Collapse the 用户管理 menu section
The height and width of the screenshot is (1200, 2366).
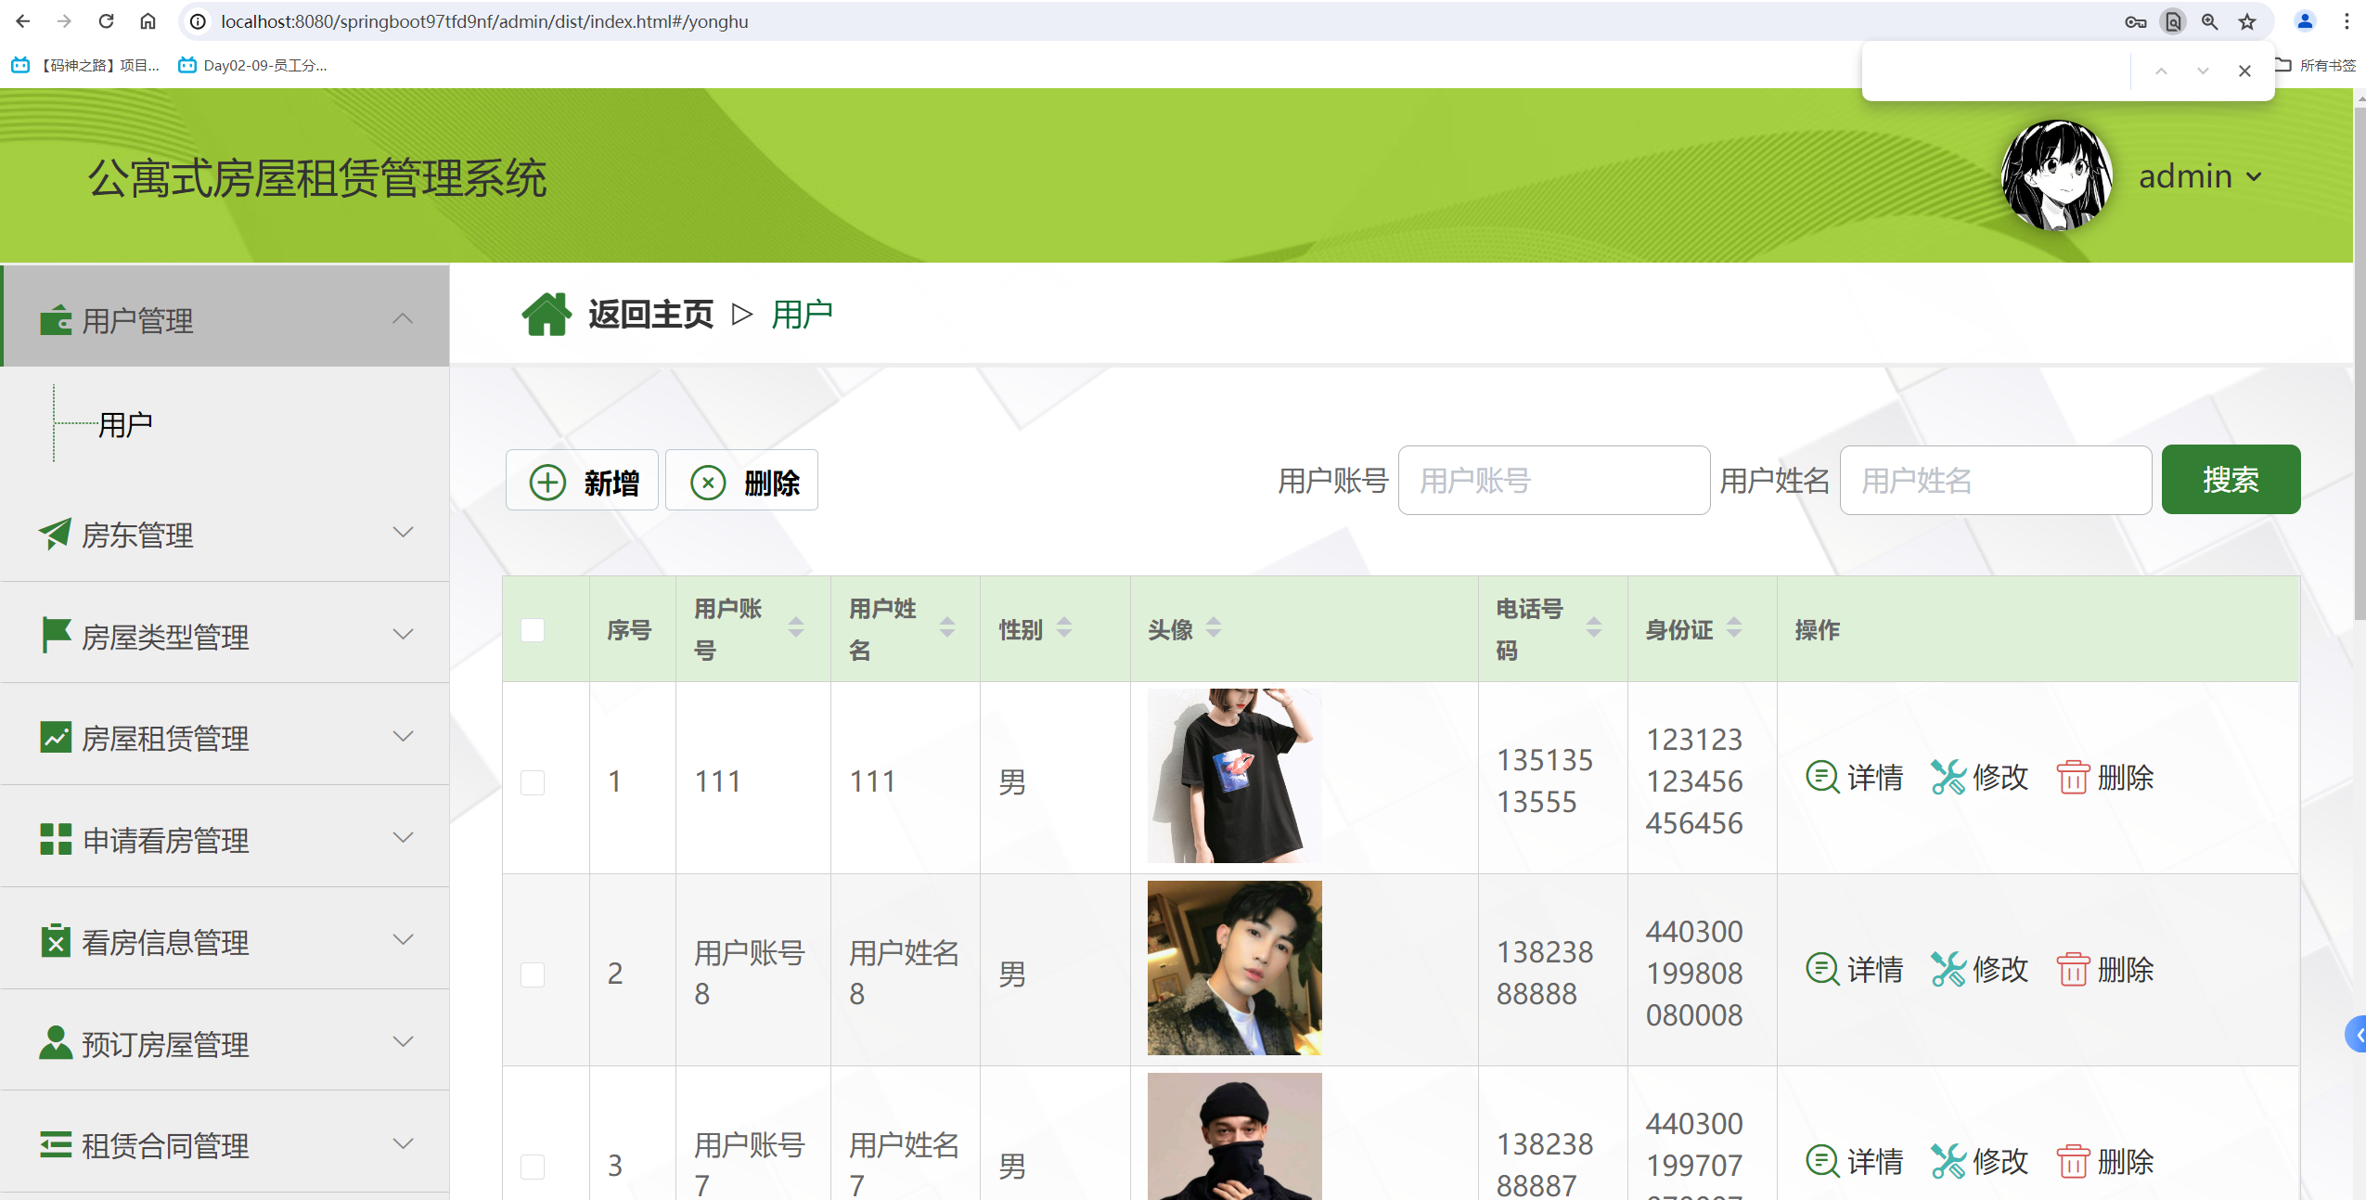(403, 319)
